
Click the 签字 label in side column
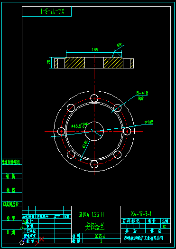(x=10, y=219)
